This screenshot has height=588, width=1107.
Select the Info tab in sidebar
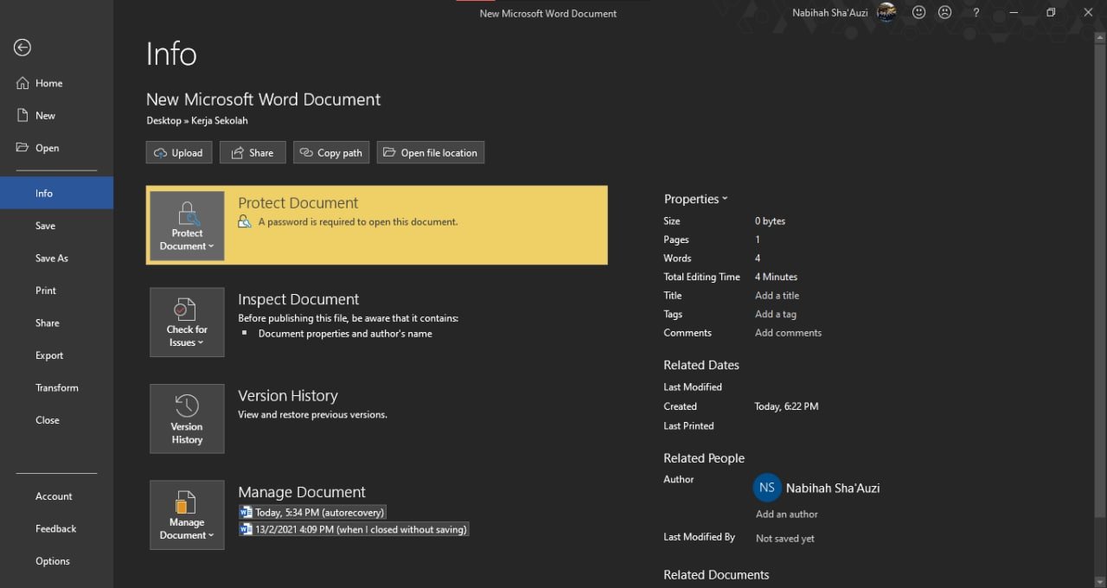pos(56,193)
